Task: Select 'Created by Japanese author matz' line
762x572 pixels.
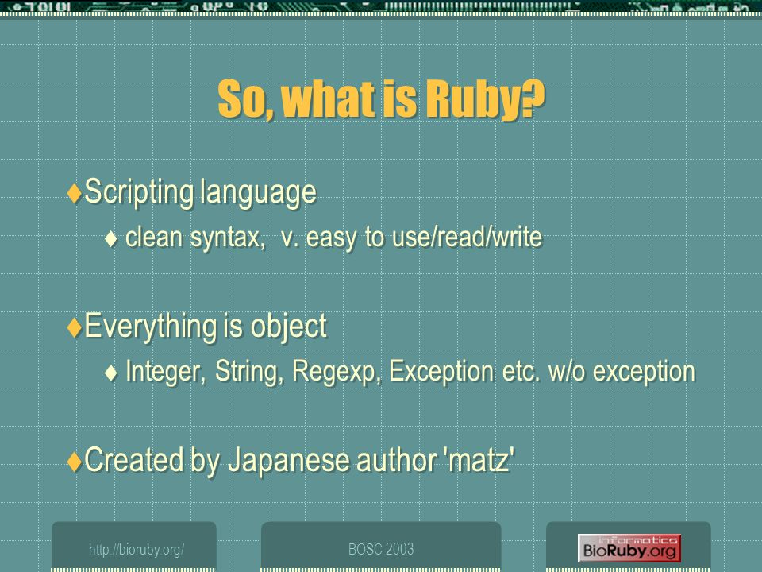Action: pyautogui.click(x=299, y=460)
